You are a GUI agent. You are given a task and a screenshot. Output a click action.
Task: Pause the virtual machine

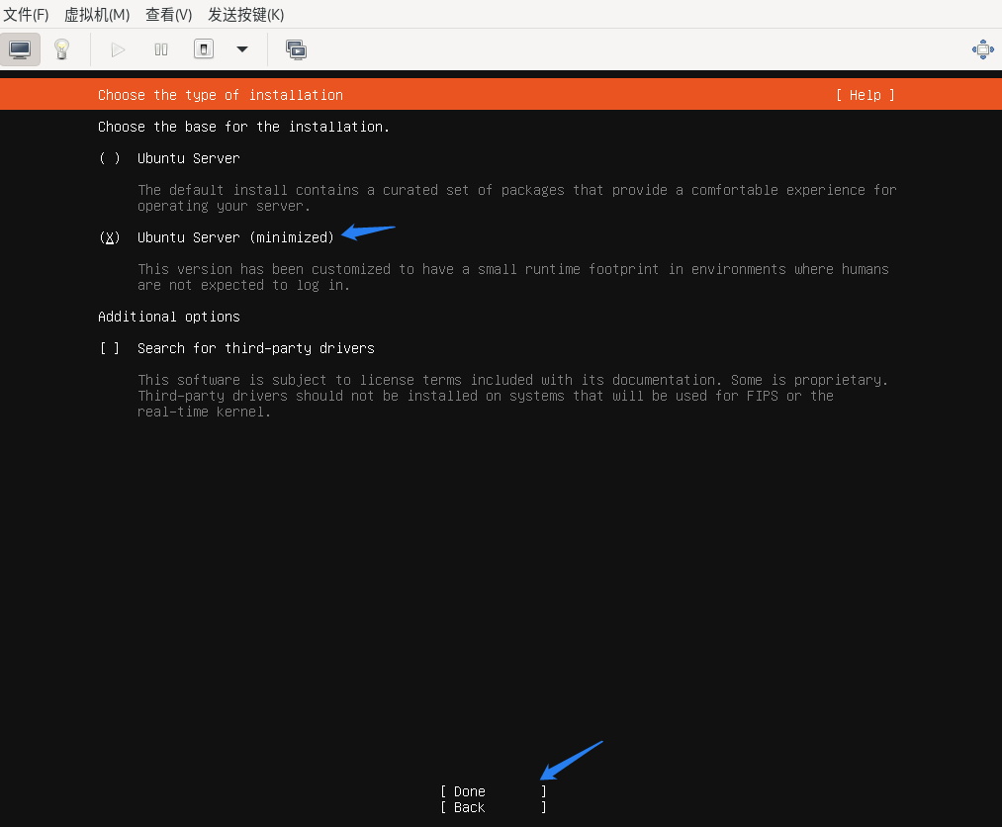point(161,49)
